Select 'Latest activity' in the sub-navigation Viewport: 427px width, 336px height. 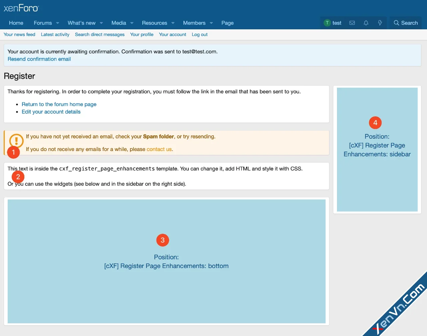pyautogui.click(x=55, y=35)
